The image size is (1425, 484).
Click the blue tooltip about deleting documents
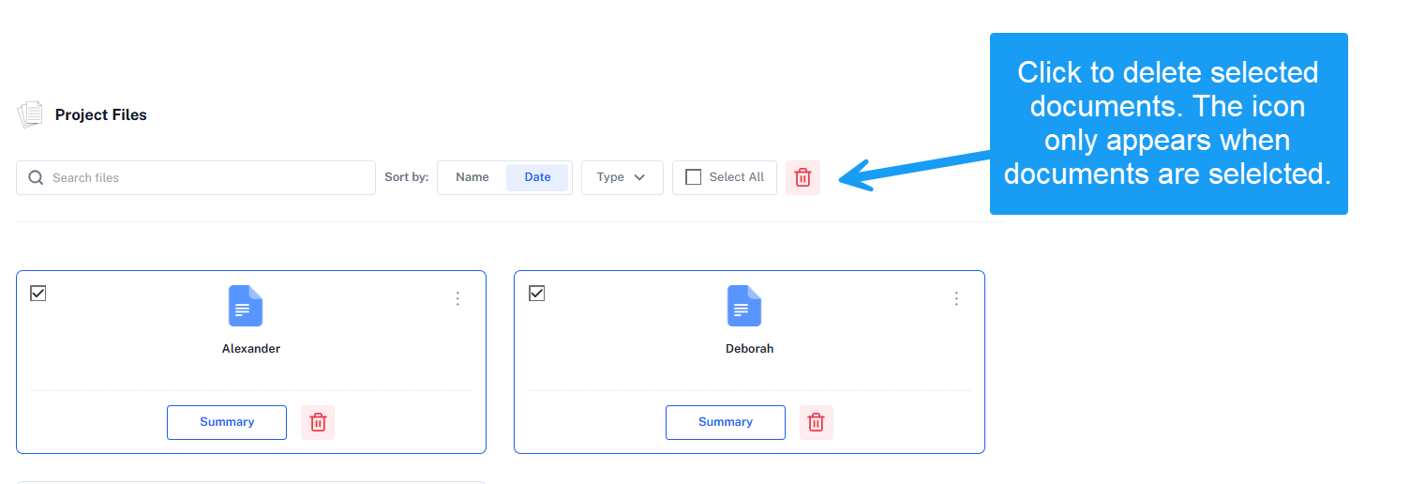[x=1168, y=124]
